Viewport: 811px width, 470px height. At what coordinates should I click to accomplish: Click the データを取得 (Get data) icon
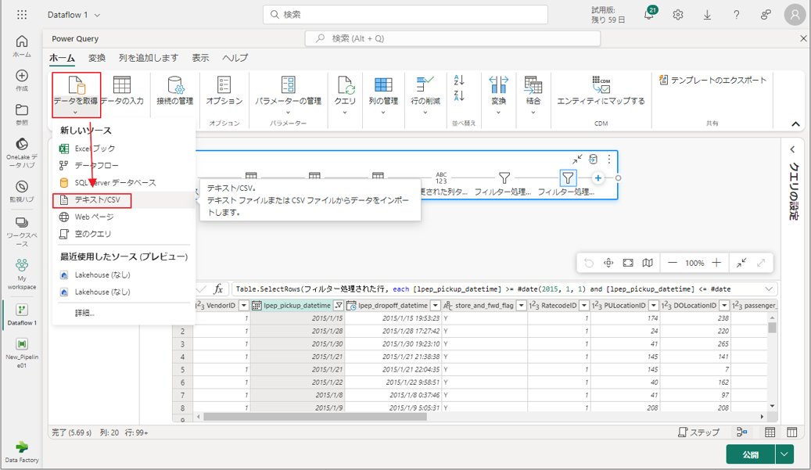[76, 84]
